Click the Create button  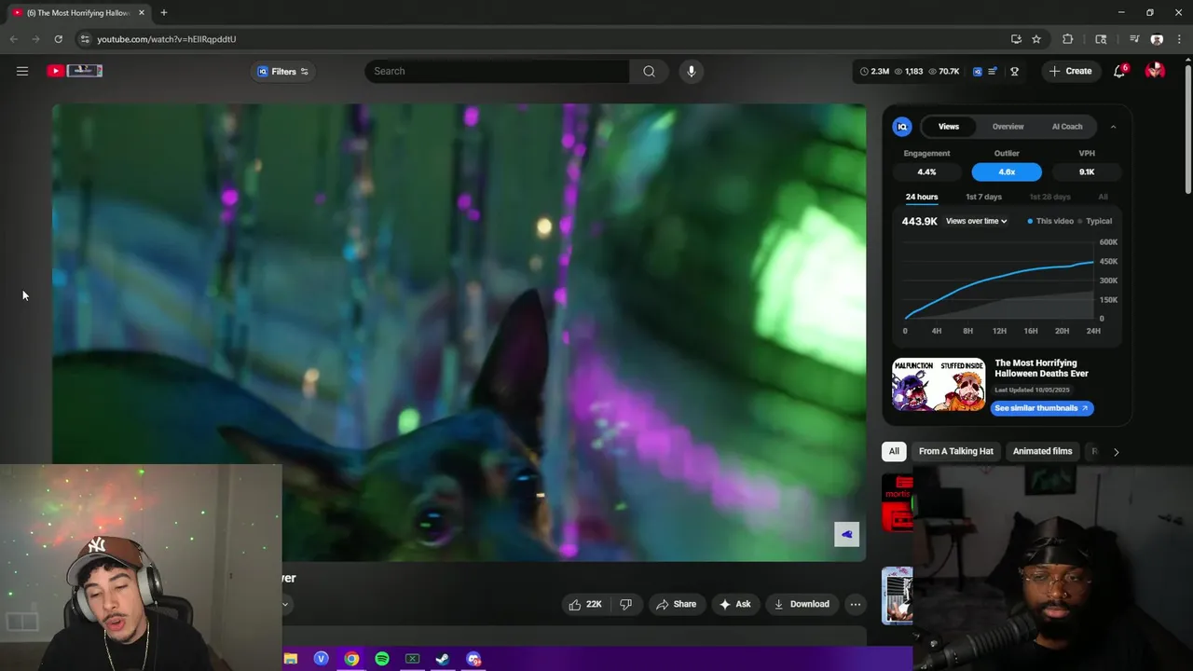point(1071,72)
